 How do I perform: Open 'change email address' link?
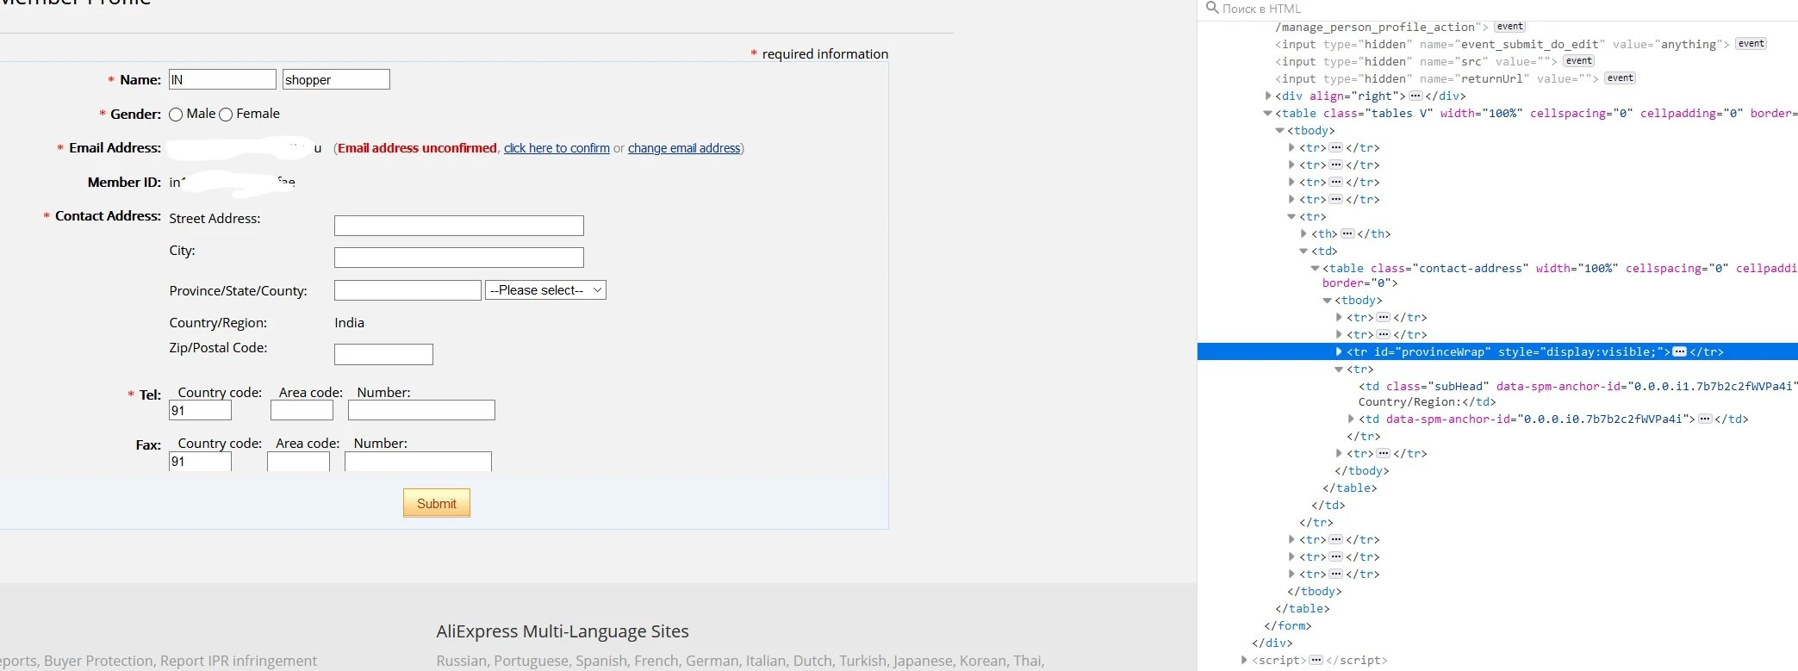[x=684, y=148]
